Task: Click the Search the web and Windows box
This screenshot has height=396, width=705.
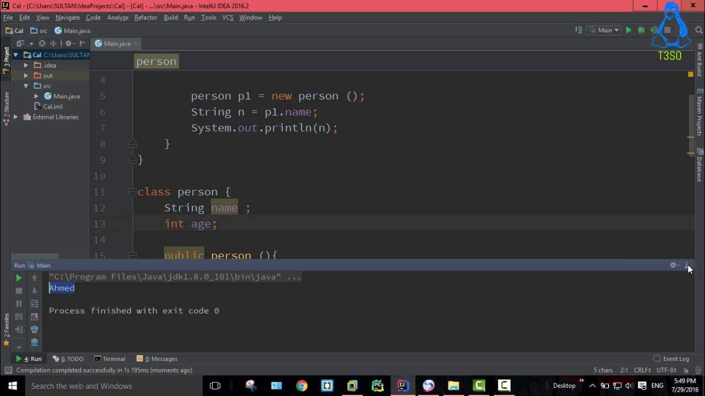Action: [x=113, y=386]
